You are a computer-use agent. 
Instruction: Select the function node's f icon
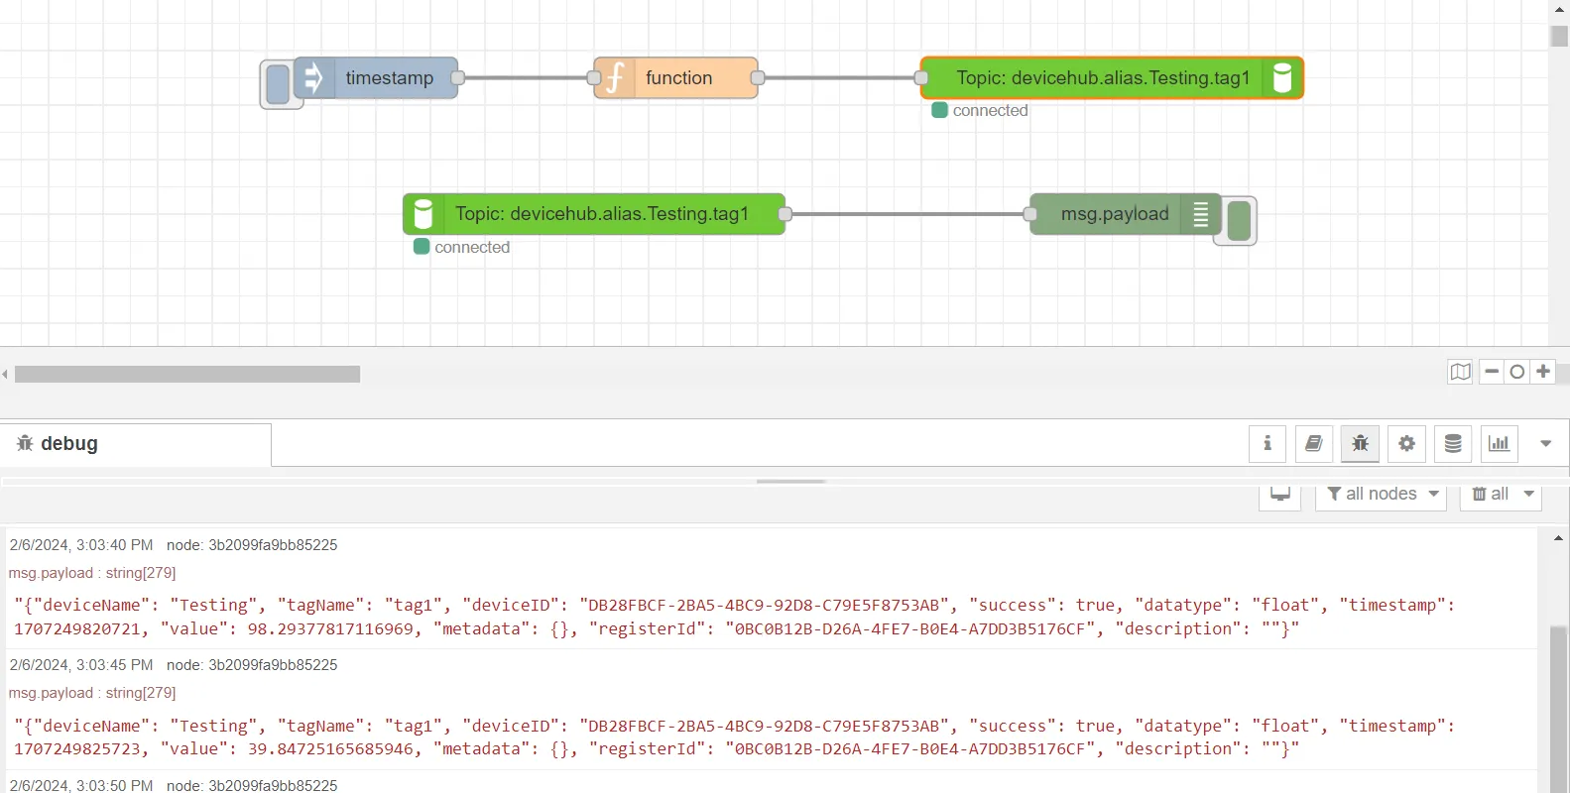(615, 77)
